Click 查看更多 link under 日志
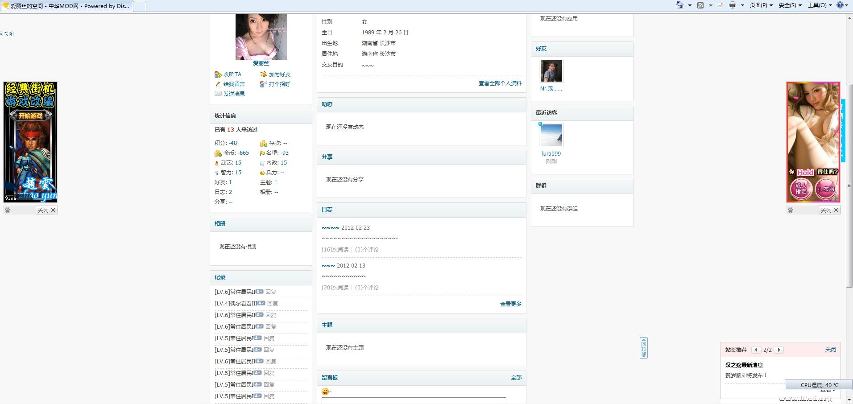This screenshot has width=853, height=404. tap(510, 304)
